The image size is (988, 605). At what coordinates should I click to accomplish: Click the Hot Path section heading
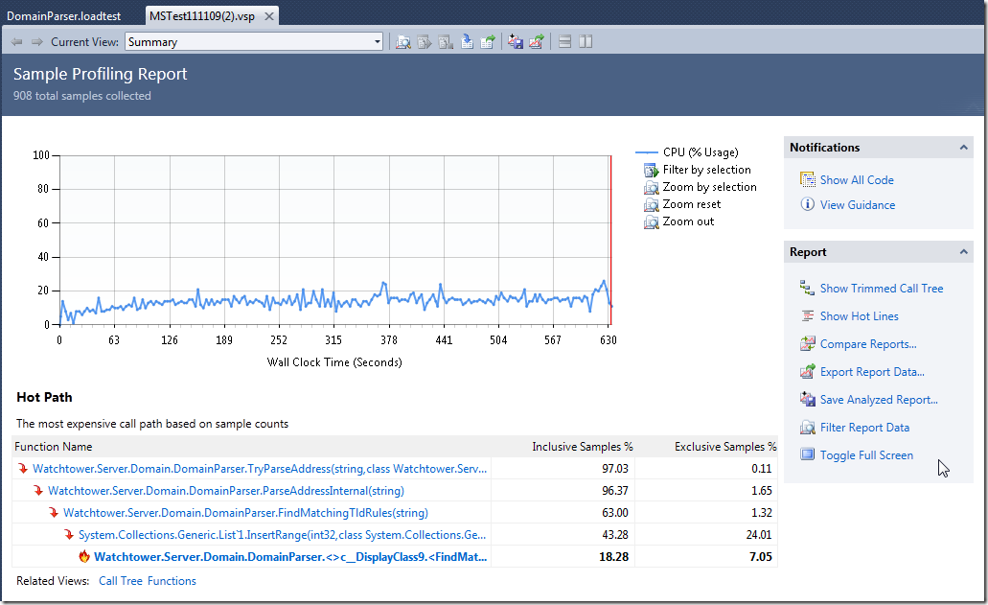[x=44, y=398]
